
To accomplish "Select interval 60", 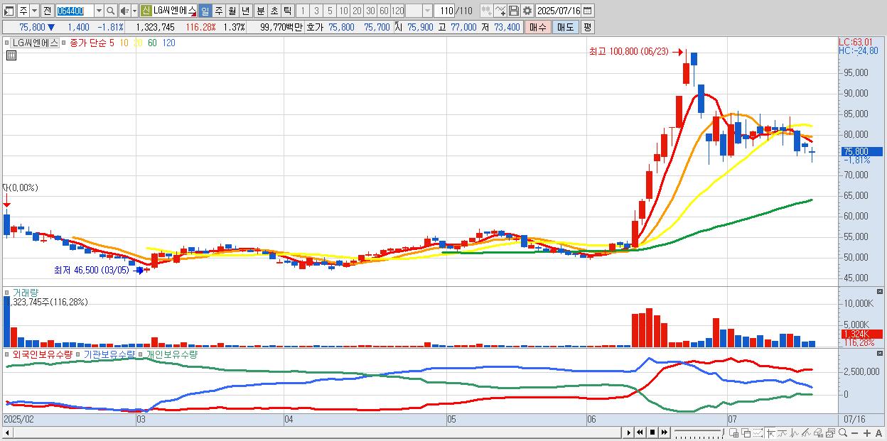I will point(384,11).
